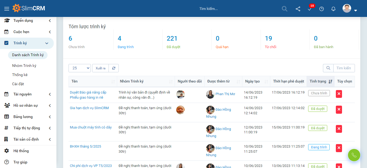Click the green phone call button
This screenshot has width=367, height=168.
tap(354, 155)
